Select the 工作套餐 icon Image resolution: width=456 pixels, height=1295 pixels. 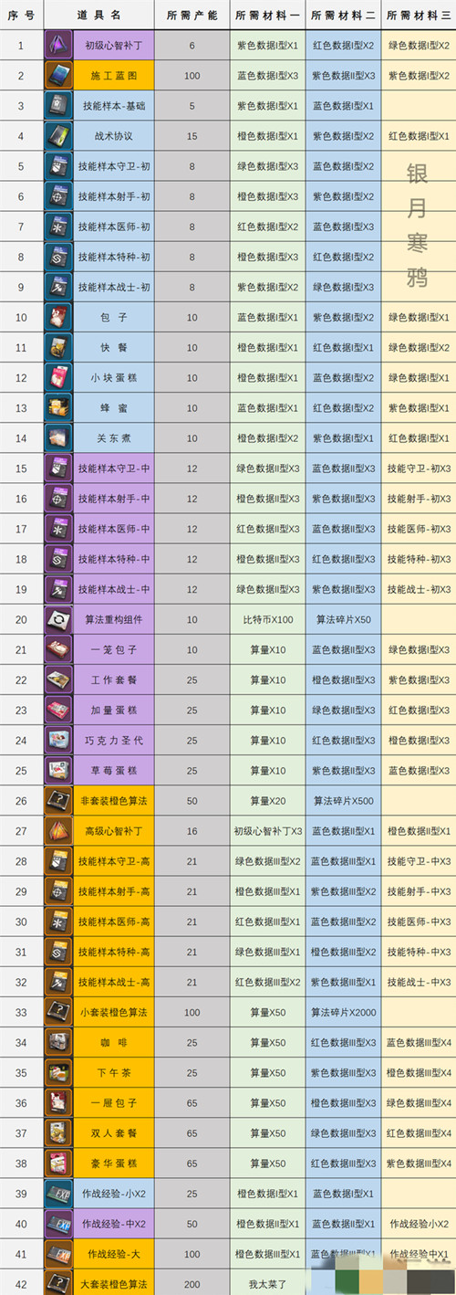pos(57,679)
